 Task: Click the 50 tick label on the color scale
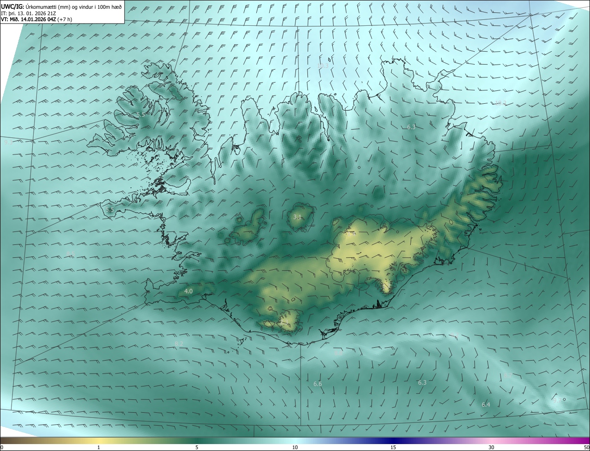coord(586,447)
